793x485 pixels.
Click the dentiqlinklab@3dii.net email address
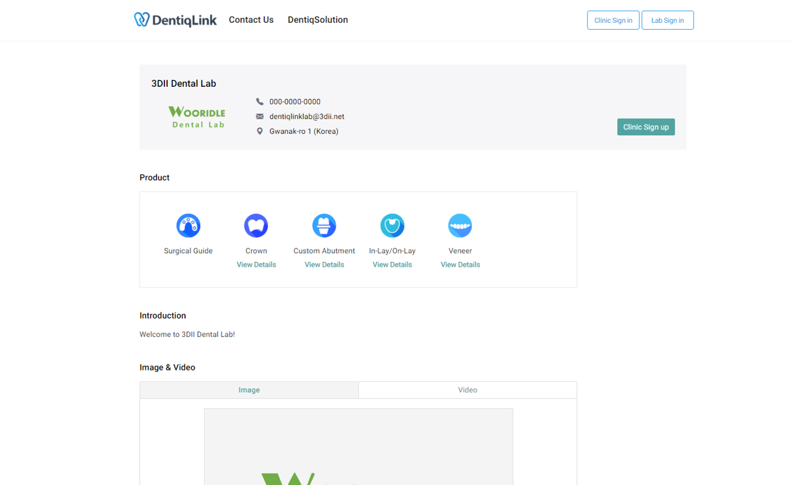pyautogui.click(x=306, y=116)
